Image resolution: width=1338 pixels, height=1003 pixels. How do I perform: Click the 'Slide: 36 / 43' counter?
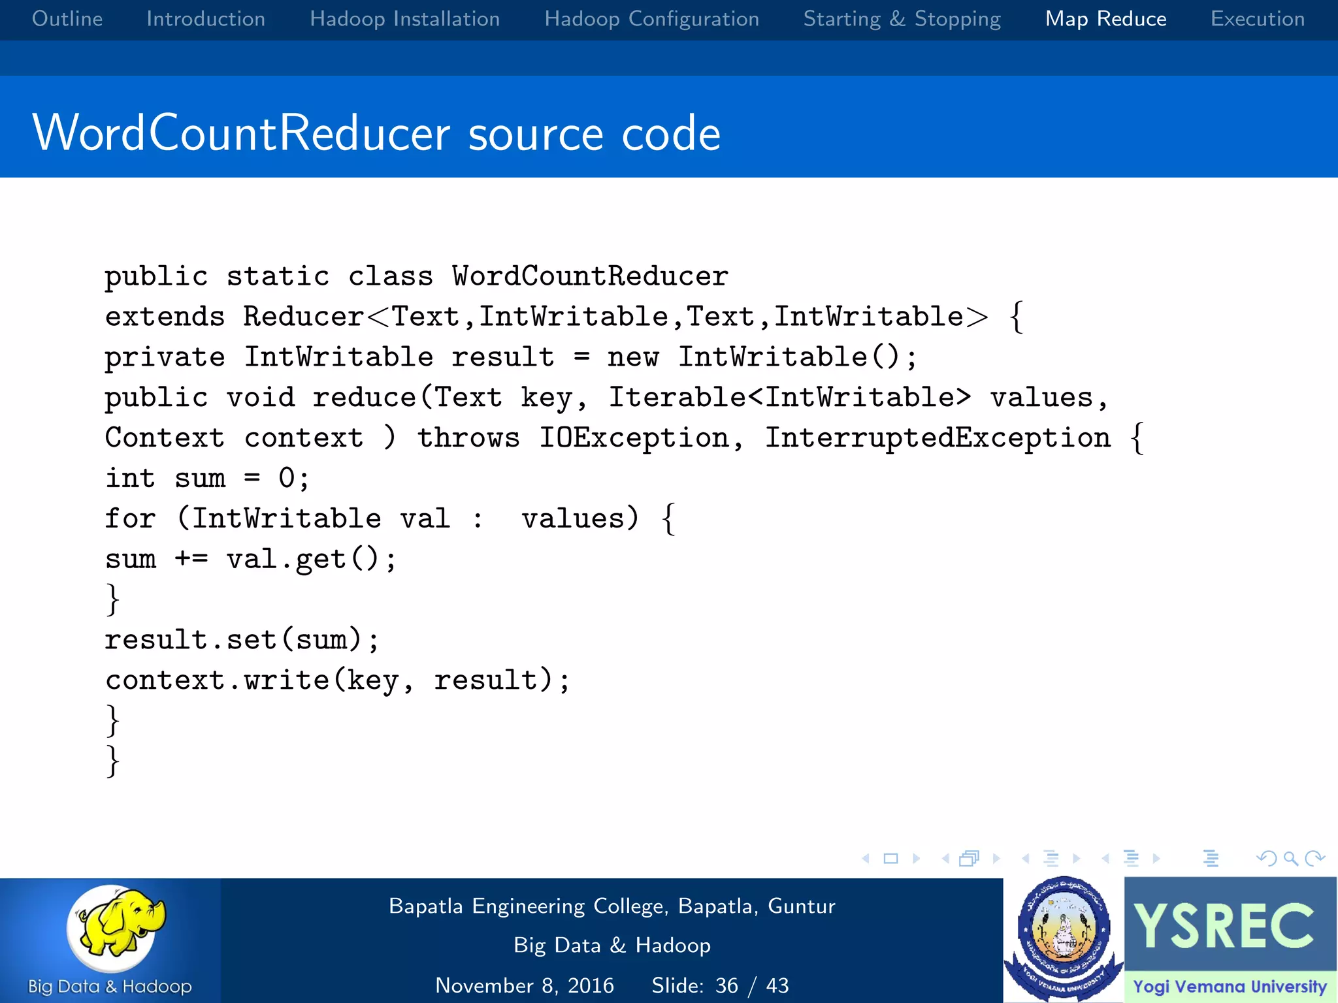720,985
